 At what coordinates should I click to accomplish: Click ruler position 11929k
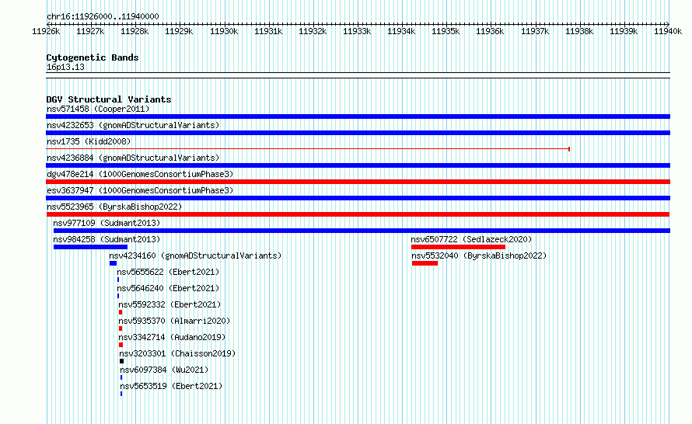click(x=179, y=31)
